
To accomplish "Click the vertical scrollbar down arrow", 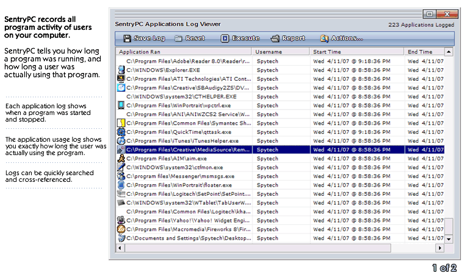I will coord(449,239).
